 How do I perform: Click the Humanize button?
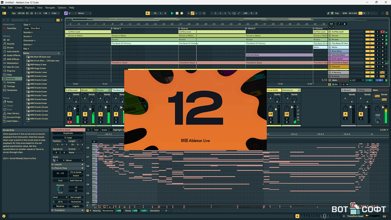coord(76,202)
